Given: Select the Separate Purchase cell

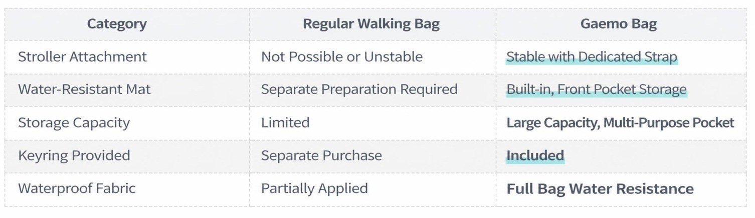Looking at the screenshot, I should [x=321, y=155].
